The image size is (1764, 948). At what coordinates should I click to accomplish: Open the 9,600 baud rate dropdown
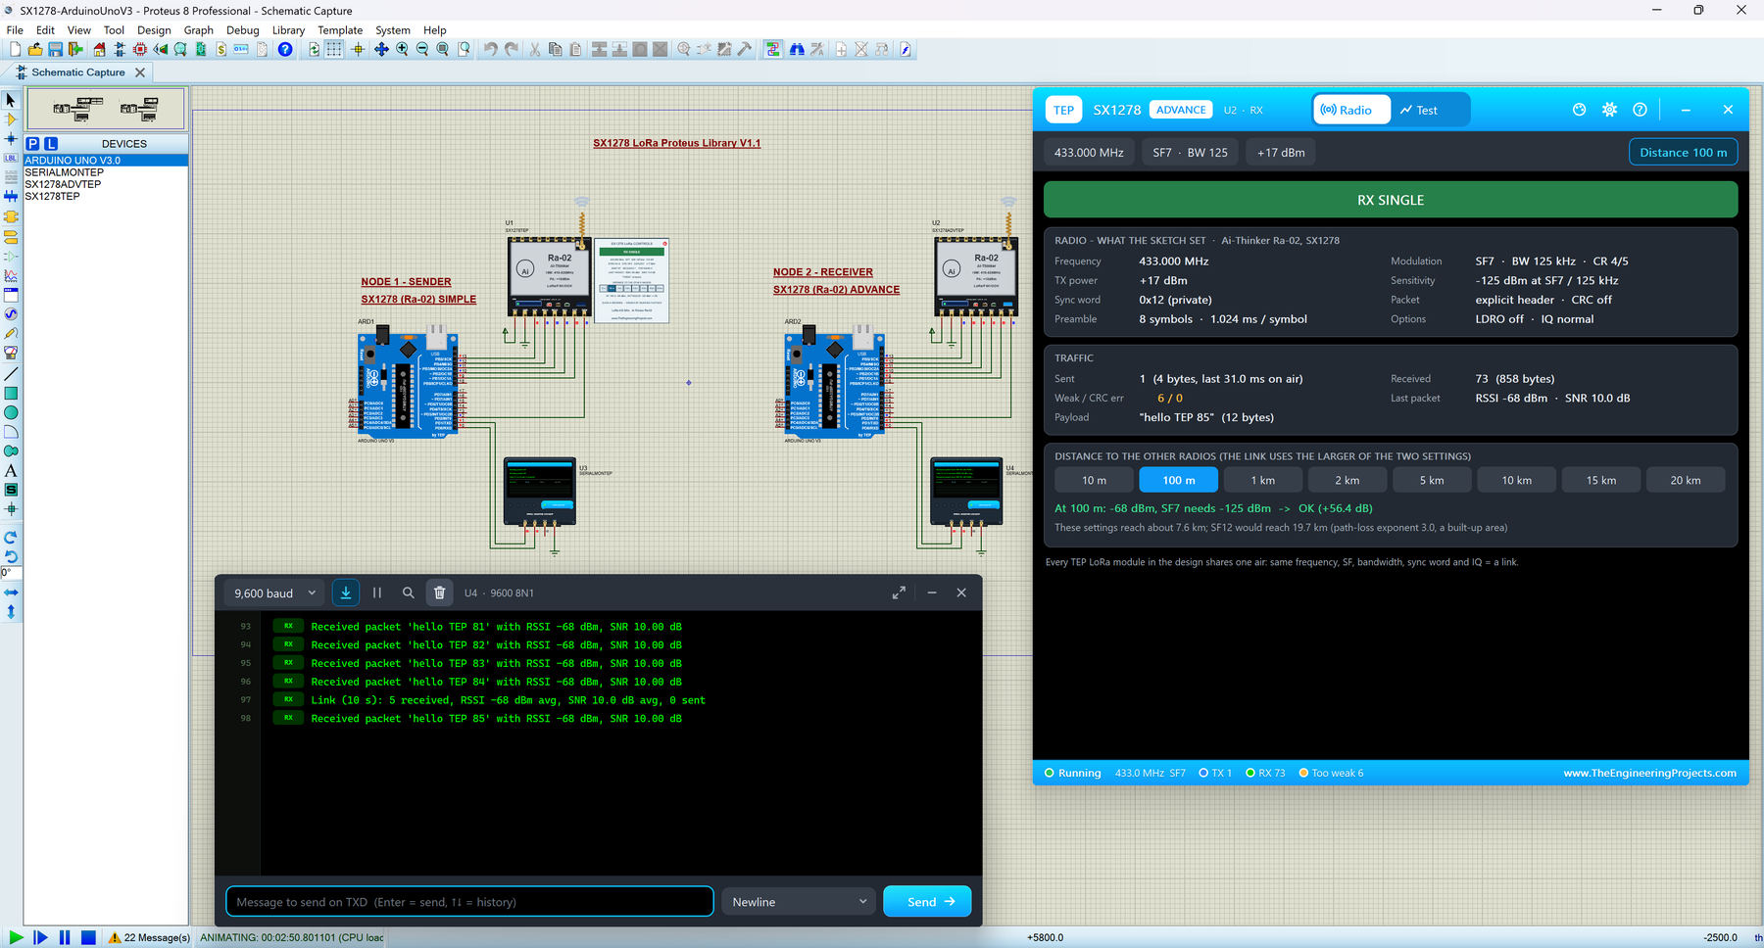pyautogui.click(x=274, y=592)
